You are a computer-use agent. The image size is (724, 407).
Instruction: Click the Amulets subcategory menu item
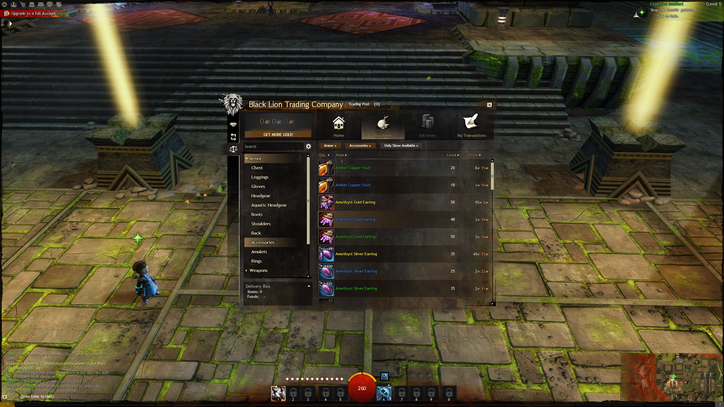pos(258,252)
